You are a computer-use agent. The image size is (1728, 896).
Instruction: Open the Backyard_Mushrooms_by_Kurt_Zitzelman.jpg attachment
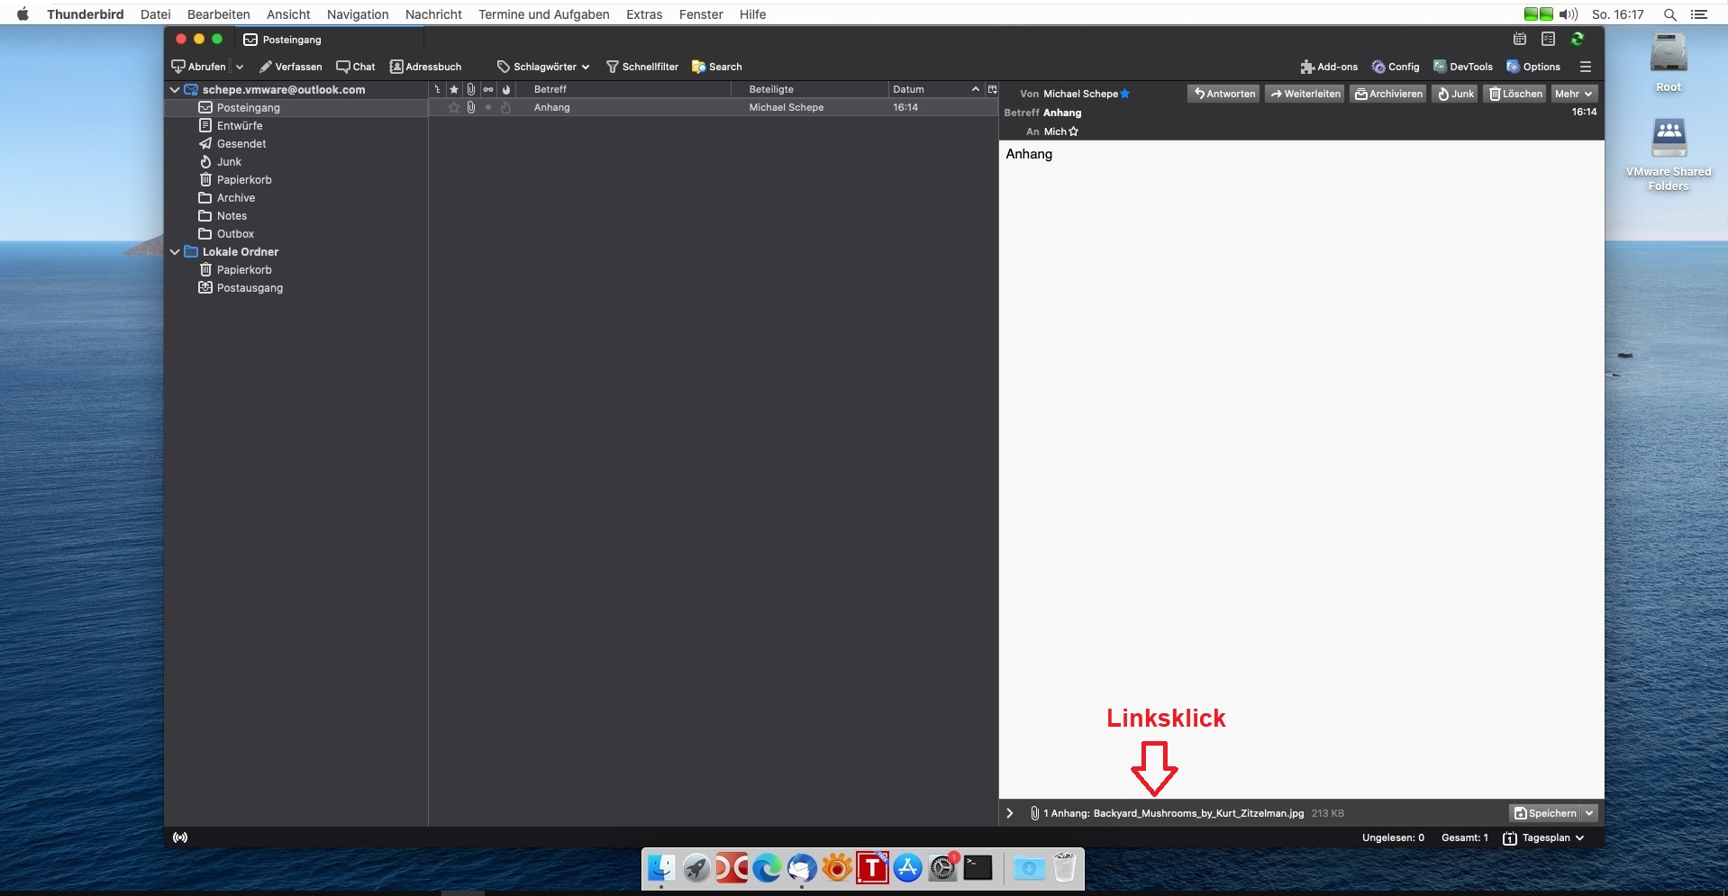point(1198,813)
